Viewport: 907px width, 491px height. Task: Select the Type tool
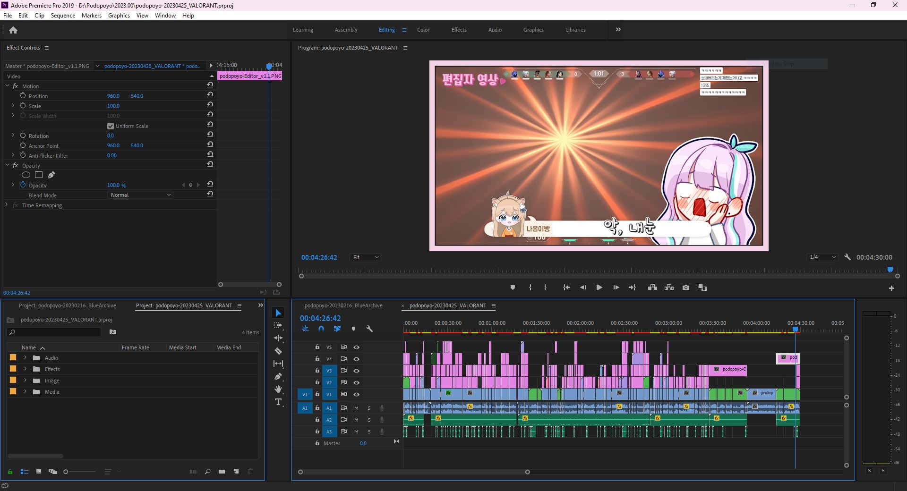pyautogui.click(x=278, y=402)
